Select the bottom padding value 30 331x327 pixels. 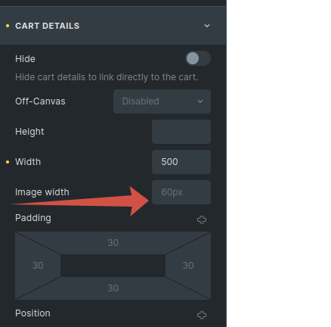(113, 288)
